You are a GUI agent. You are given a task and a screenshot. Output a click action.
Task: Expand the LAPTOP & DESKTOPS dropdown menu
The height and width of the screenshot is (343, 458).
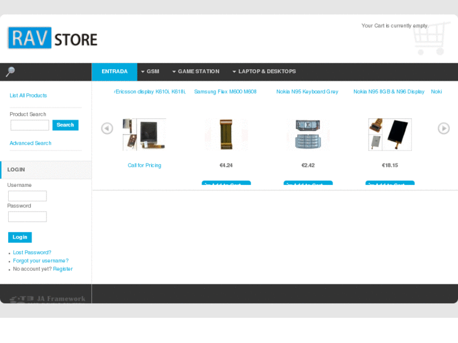[x=265, y=72]
